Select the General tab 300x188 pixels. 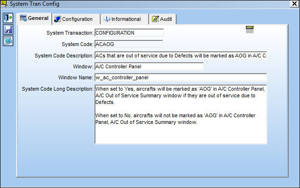tap(34, 19)
